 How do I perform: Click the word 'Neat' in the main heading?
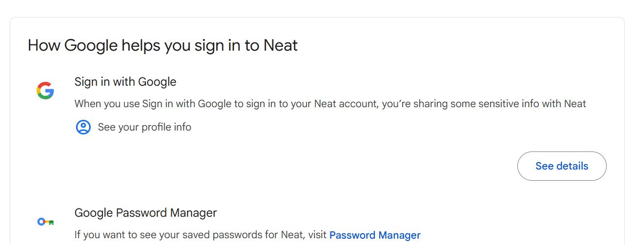(281, 45)
